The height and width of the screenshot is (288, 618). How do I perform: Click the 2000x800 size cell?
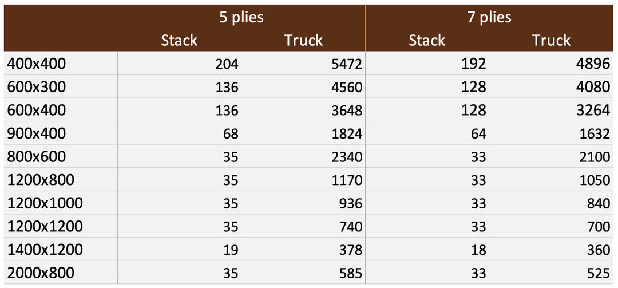pyautogui.click(x=41, y=273)
